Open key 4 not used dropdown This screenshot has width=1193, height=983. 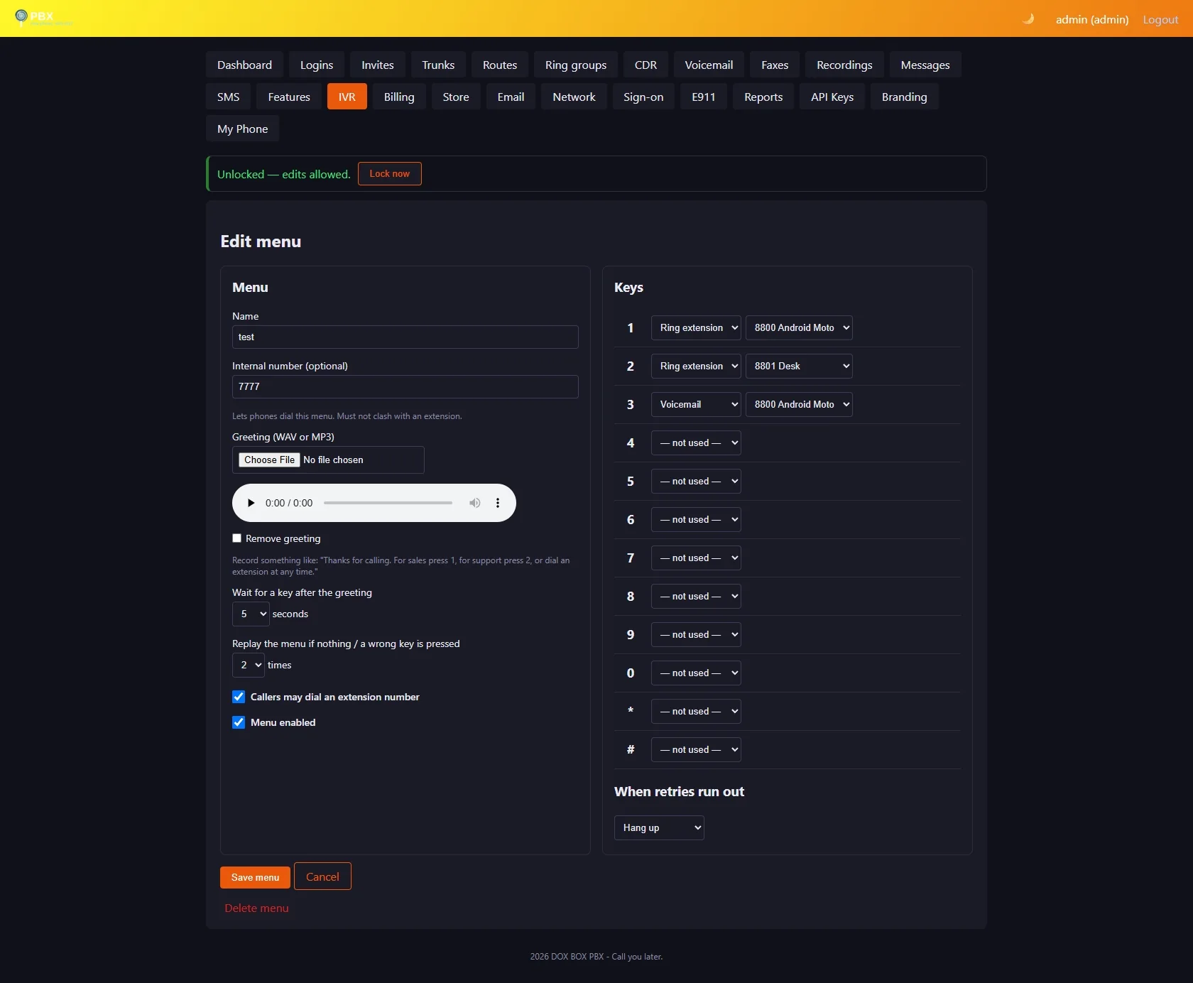pyautogui.click(x=696, y=442)
